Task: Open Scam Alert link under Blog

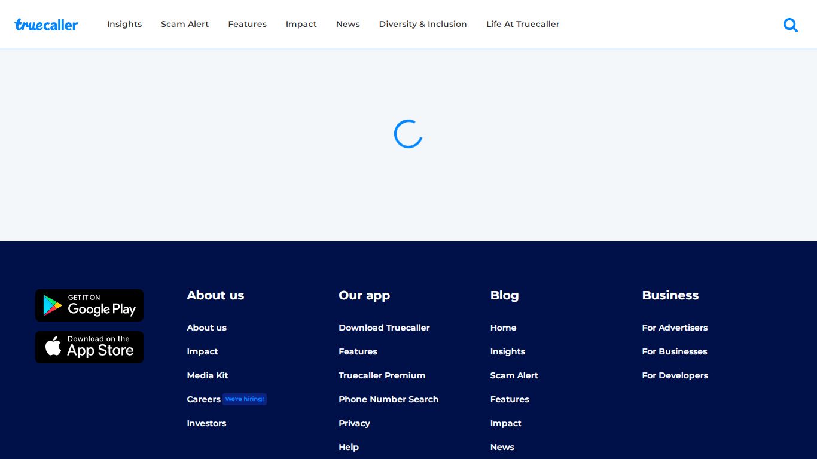Action: pos(514,375)
